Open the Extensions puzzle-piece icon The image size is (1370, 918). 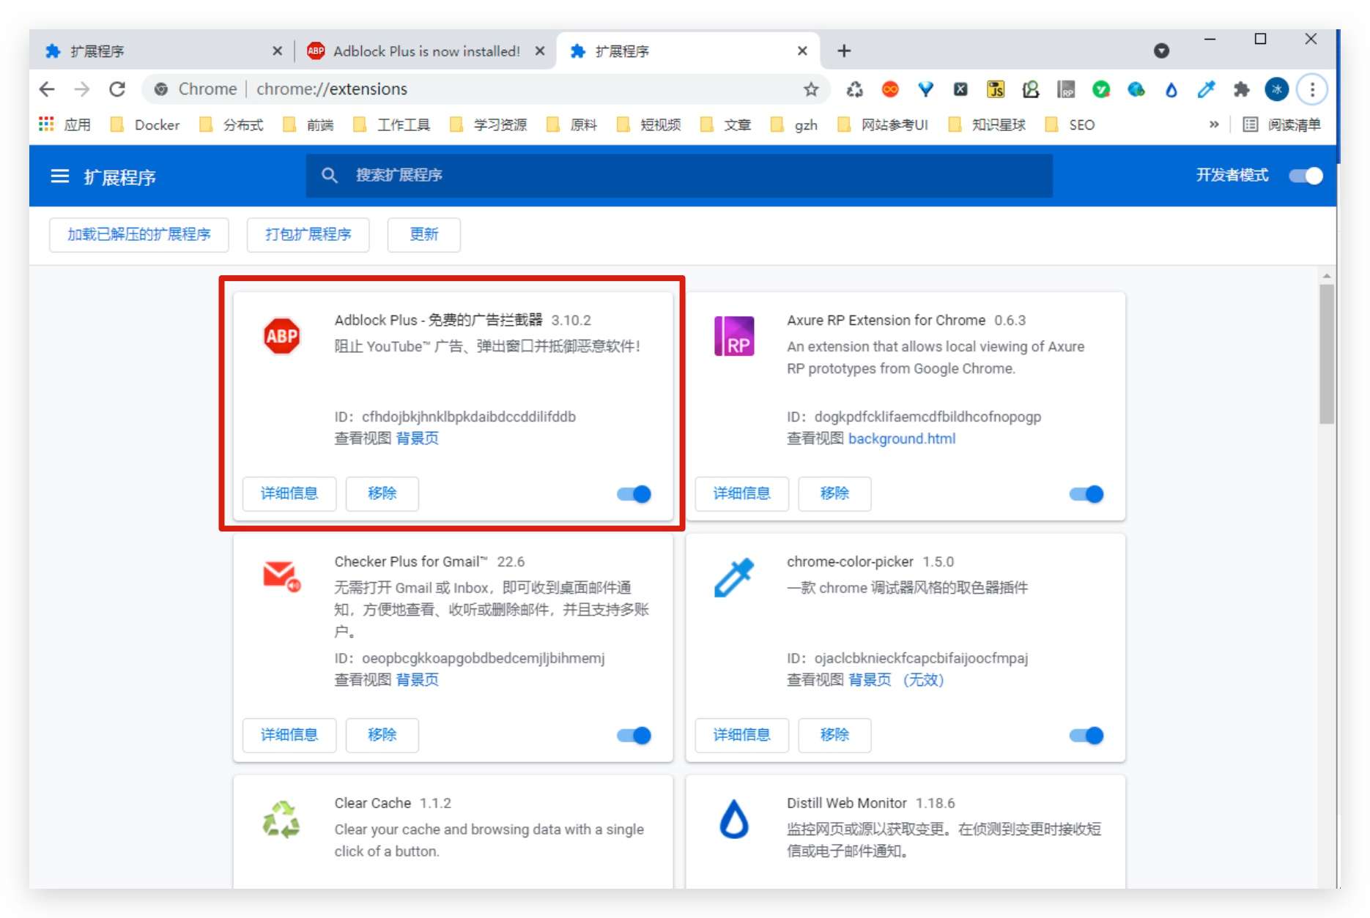(x=1242, y=89)
